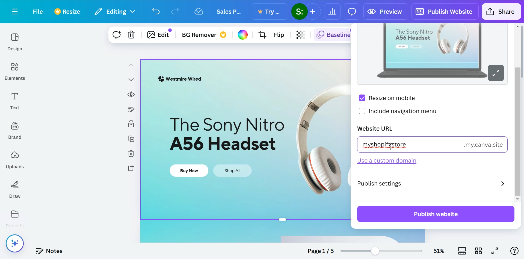Click the purple Publish website button
Viewport: 524px width, 259px height.
436,214
